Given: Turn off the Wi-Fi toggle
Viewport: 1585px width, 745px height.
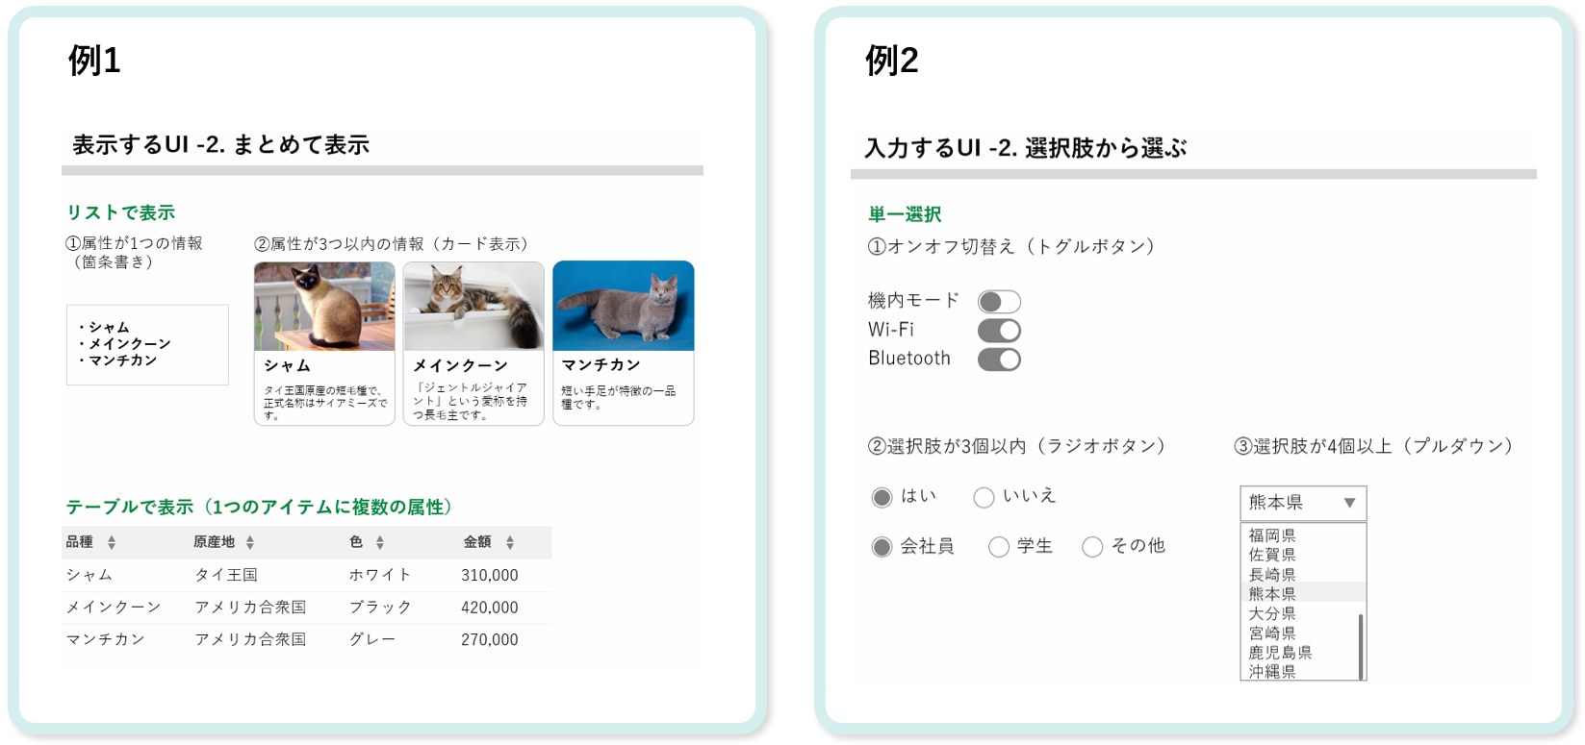Looking at the screenshot, I should pyautogui.click(x=999, y=331).
